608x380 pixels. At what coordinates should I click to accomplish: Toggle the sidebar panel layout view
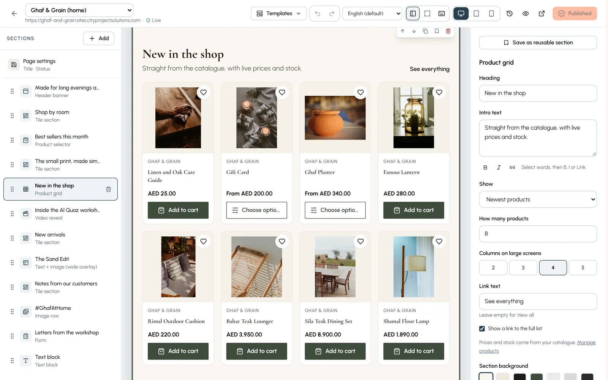413,13
